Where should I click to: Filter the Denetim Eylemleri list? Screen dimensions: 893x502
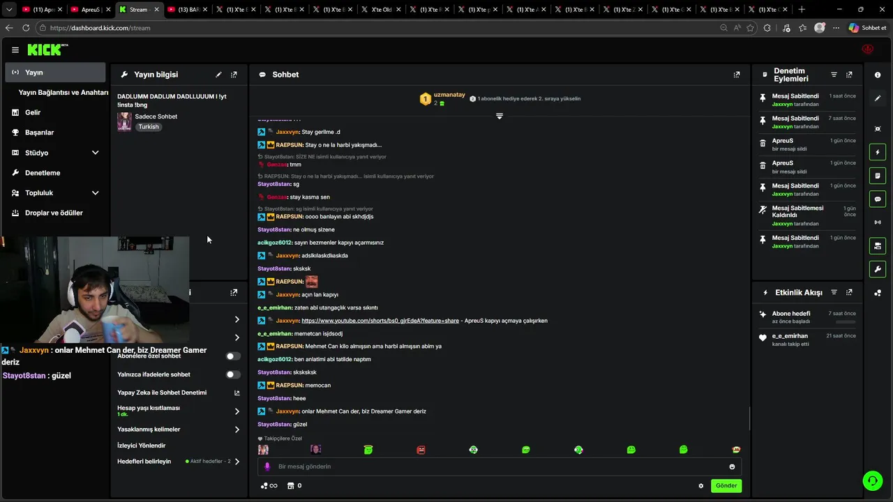pyautogui.click(x=834, y=75)
